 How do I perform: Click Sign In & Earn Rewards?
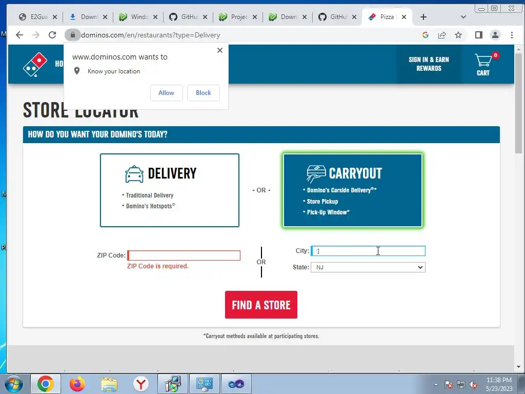pos(429,64)
